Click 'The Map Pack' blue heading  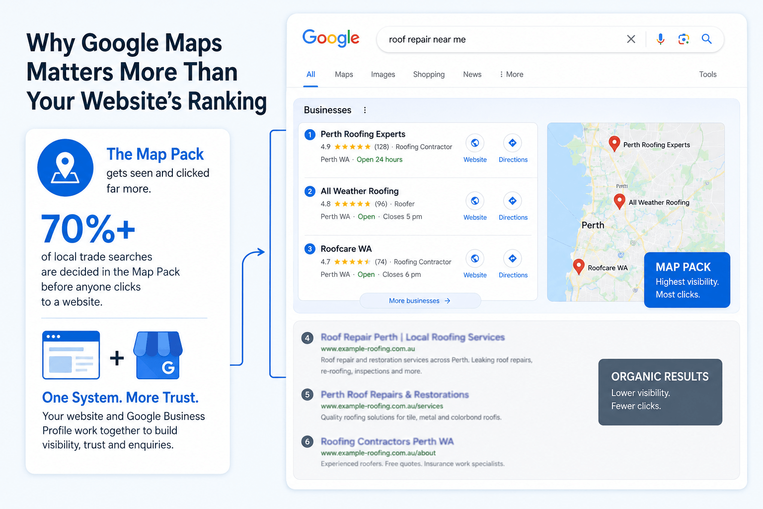click(x=155, y=154)
